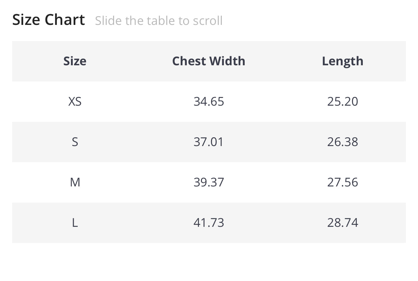Click the word 'Slide' in the gray hint
Screen dimensions: 418x281
(108, 21)
